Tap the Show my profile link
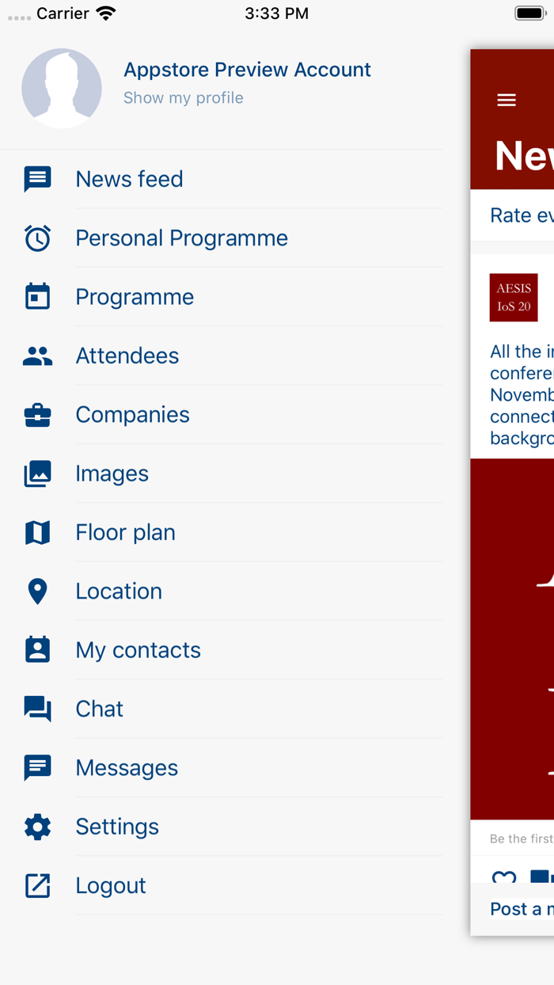This screenshot has width=554, height=985. (184, 98)
